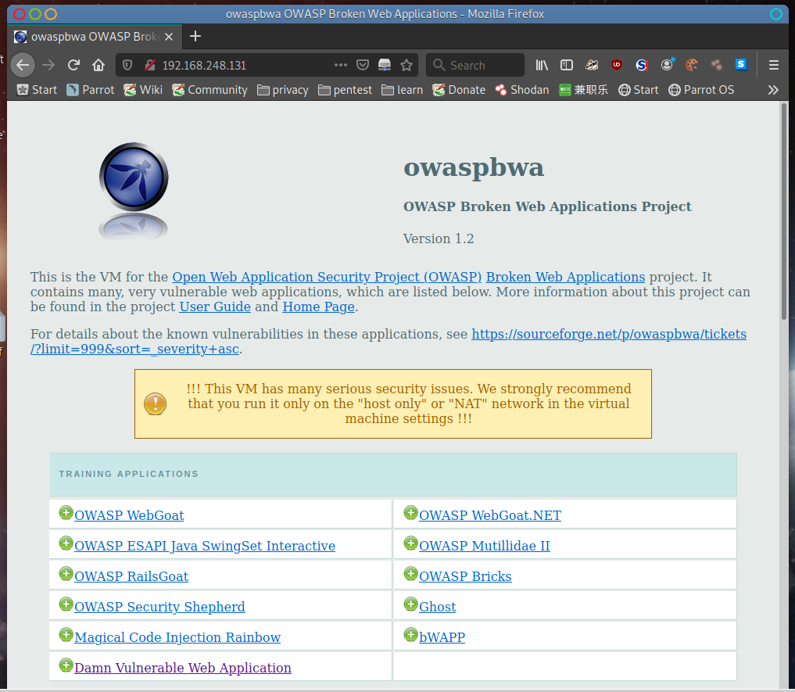Click the red and blue S extension icon
Viewport: 795px width, 692px height.
(x=642, y=65)
